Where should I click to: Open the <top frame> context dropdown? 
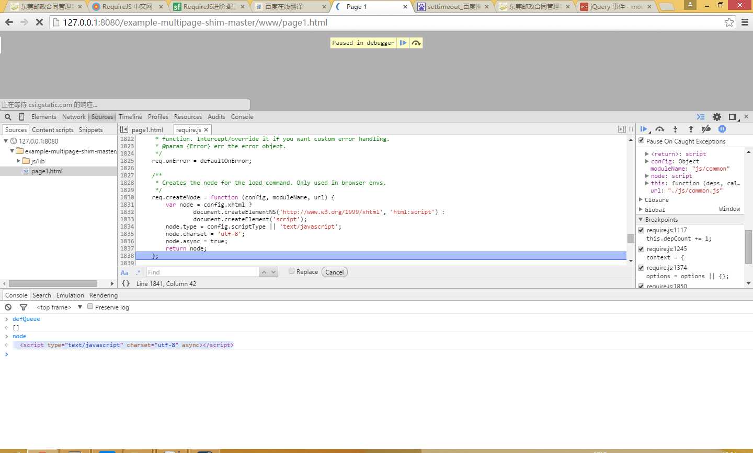tap(59, 307)
